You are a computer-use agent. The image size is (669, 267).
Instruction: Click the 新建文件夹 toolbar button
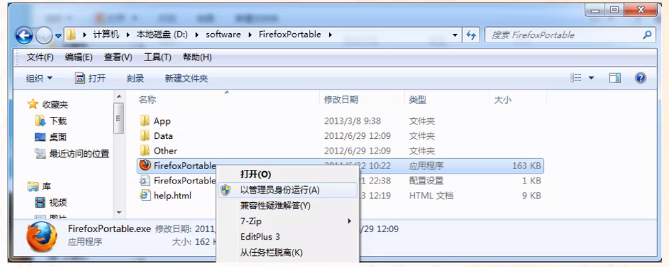pos(186,78)
